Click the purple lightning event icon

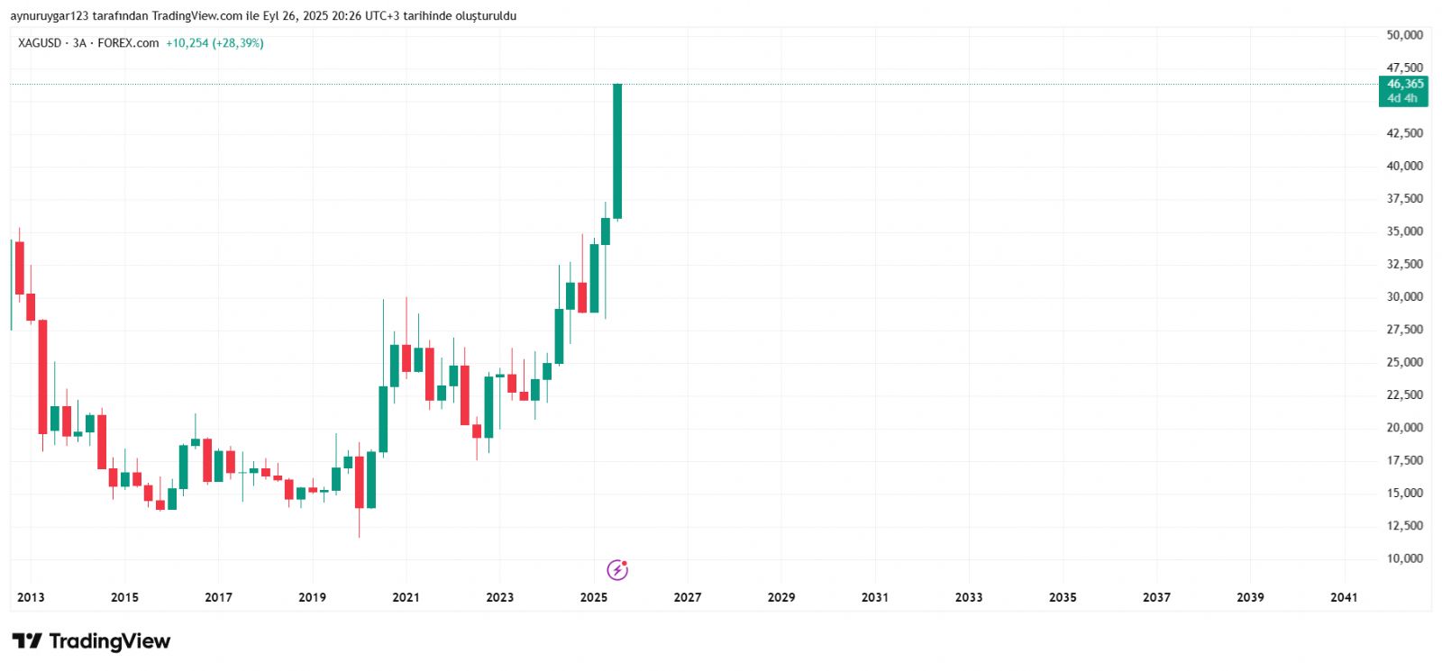[617, 569]
